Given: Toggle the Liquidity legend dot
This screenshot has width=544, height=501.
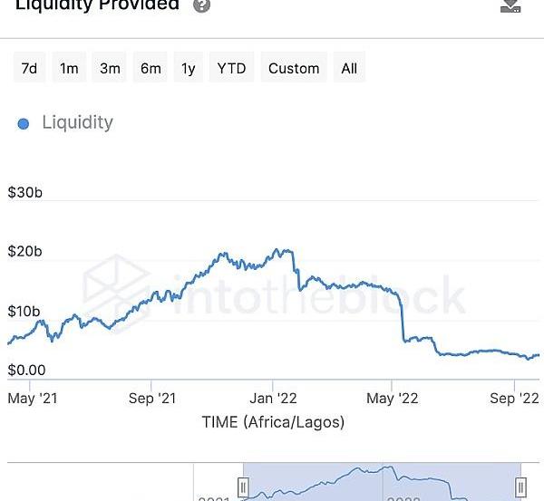Looking at the screenshot, I should pos(24,123).
